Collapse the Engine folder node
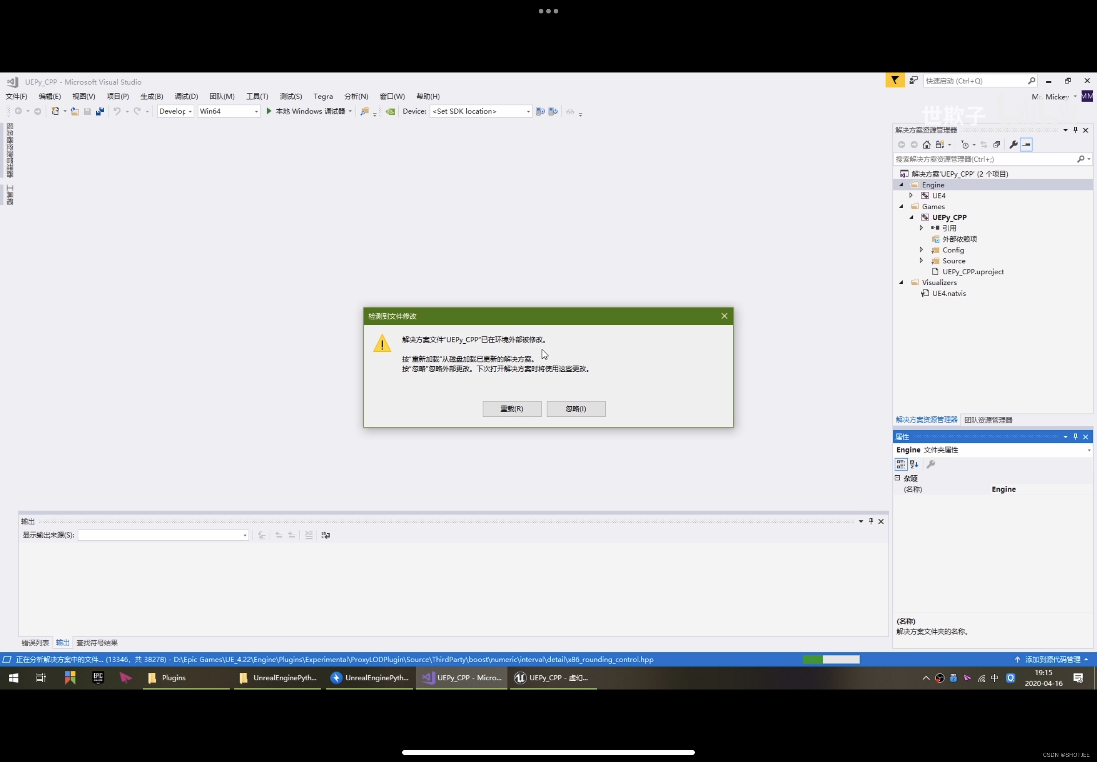Screen dimensions: 1097x762 point(901,185)
